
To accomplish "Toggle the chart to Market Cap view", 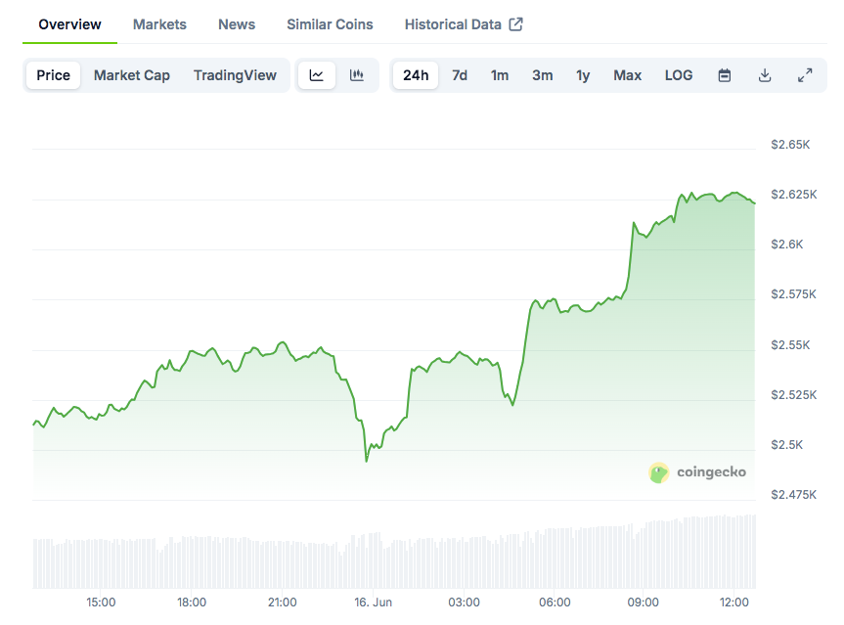I will point(131,74).
